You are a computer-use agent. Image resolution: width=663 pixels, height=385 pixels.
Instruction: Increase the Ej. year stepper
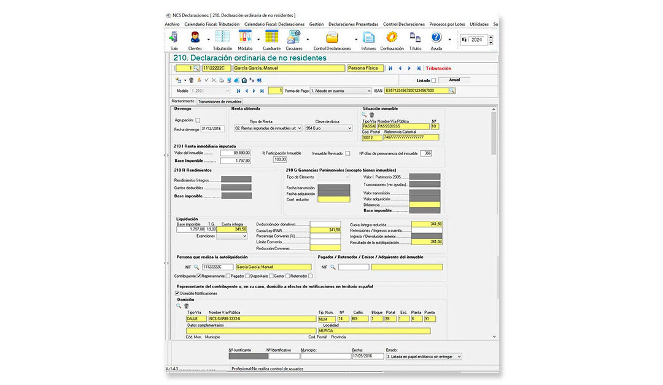490,37
